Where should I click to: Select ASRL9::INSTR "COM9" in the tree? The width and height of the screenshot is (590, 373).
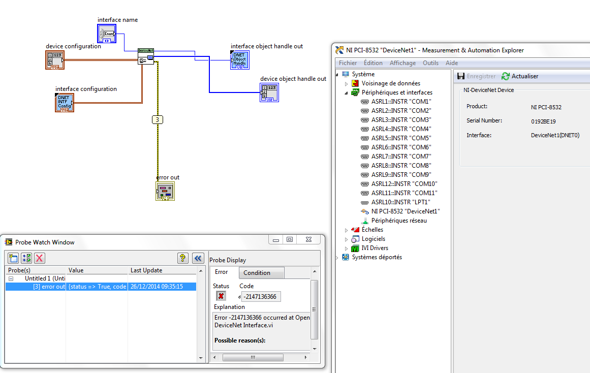[401, 175]
